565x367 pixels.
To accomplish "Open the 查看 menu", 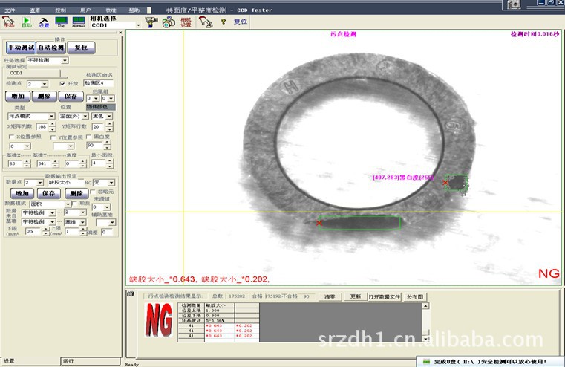I will pyautogui.click(x=36, y=11).
